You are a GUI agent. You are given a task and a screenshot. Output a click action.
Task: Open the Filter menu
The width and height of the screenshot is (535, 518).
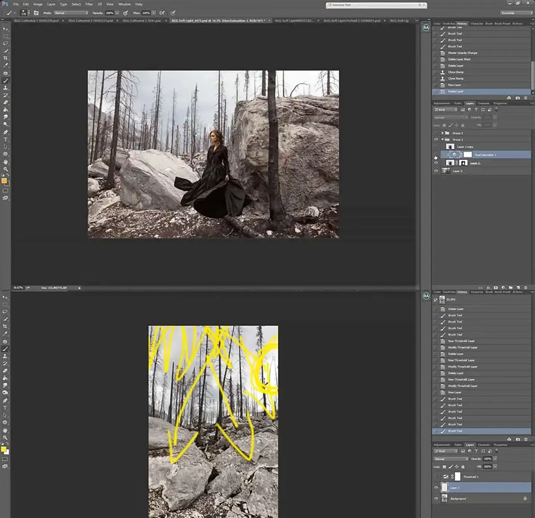89,4
